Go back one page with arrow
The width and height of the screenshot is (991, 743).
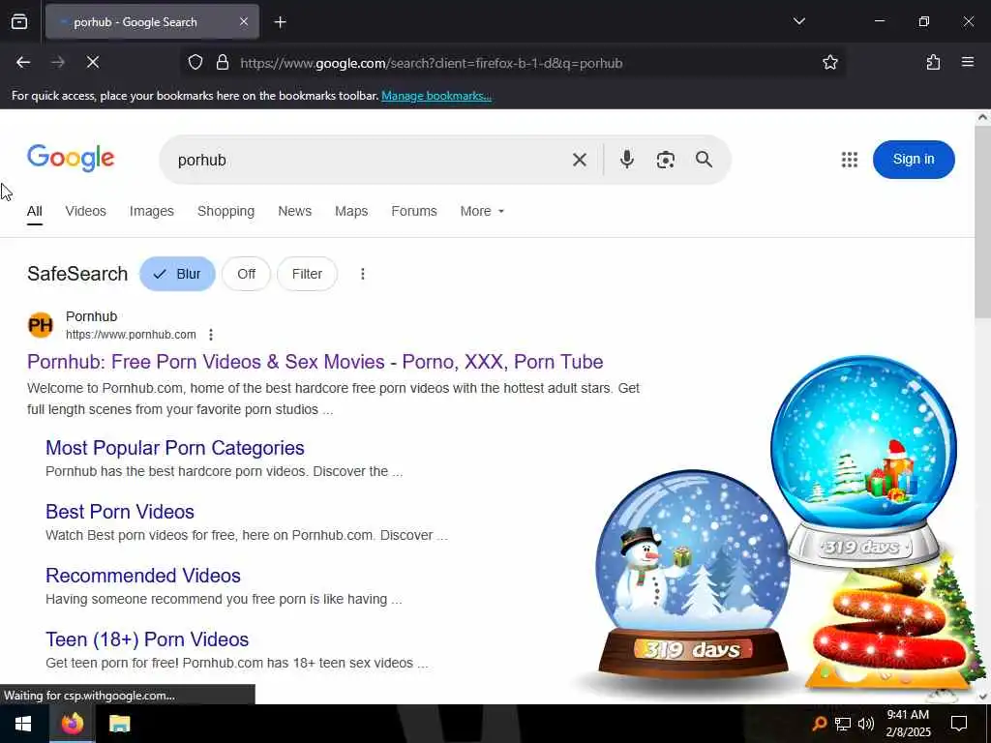23,62
